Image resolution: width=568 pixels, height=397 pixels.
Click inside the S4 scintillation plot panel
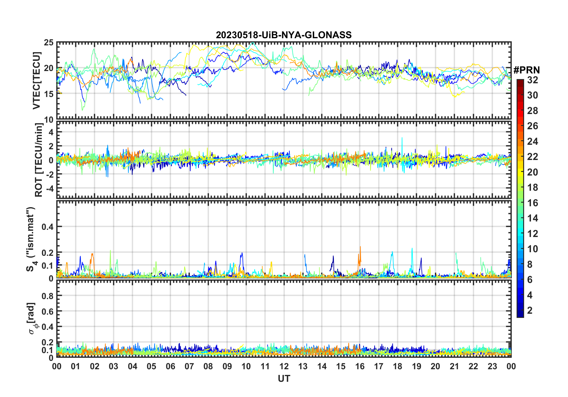284,239
